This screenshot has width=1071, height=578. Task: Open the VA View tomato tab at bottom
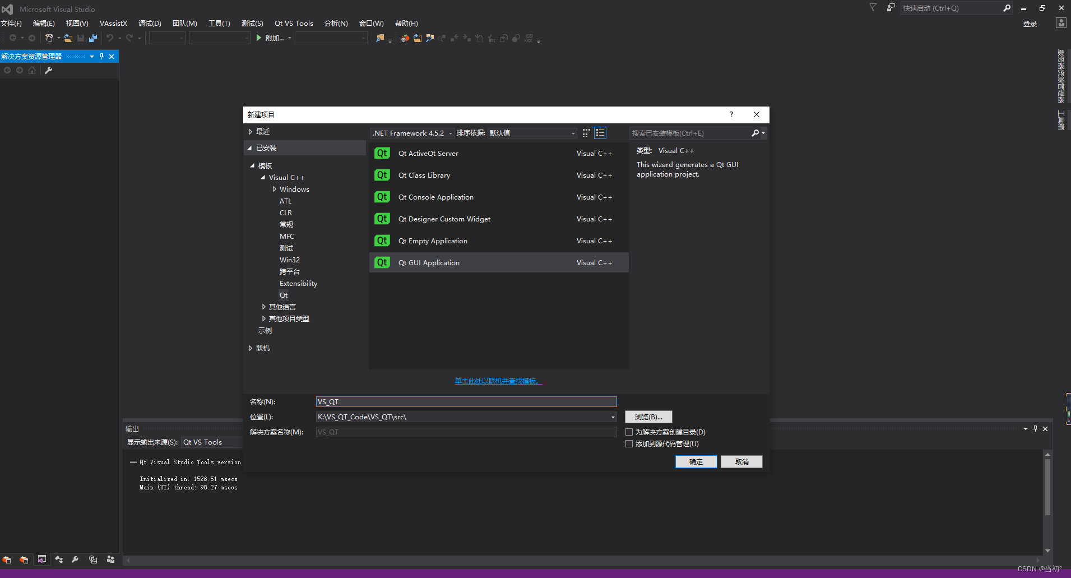[x=7, y=559]
